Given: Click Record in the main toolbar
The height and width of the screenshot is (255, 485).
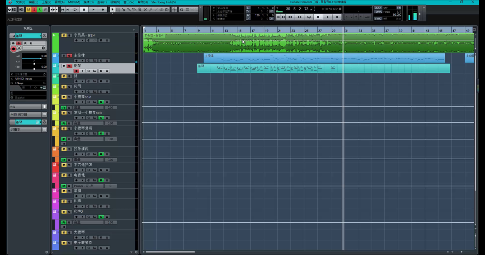Looking at the screenshot, I should pos(103,10).
